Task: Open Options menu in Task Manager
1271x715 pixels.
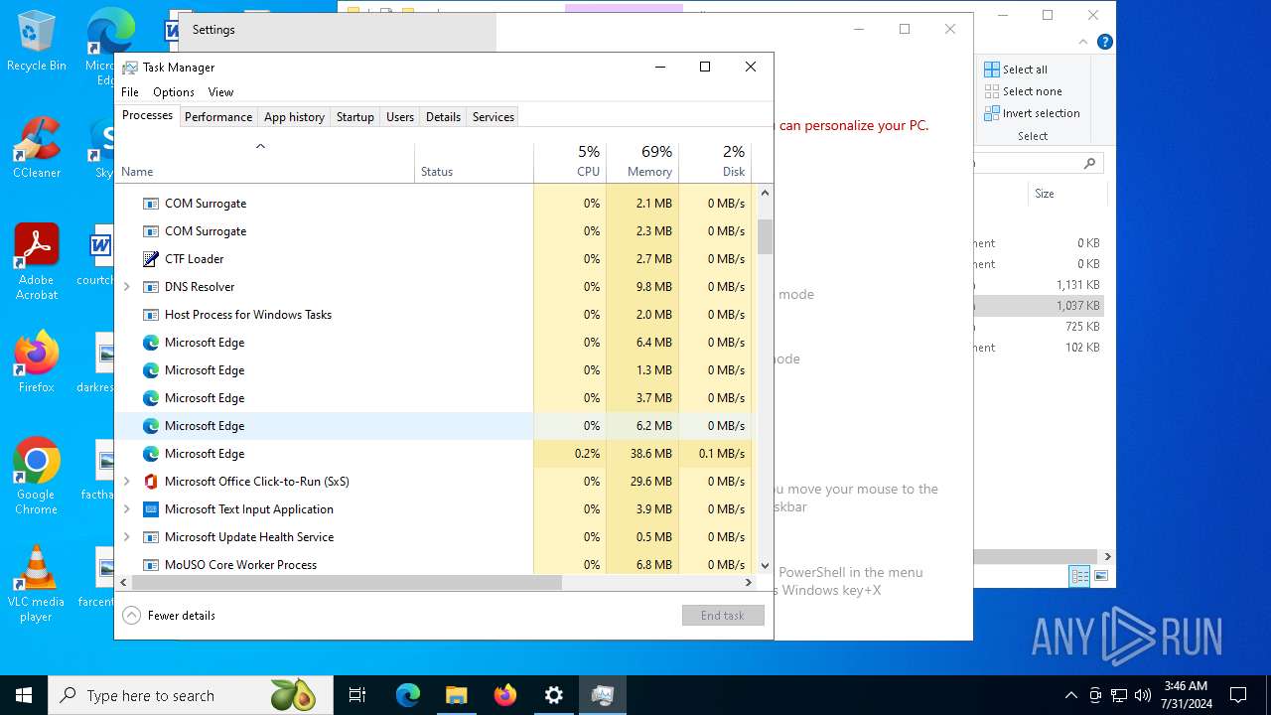Action: [x=174, y=92]
